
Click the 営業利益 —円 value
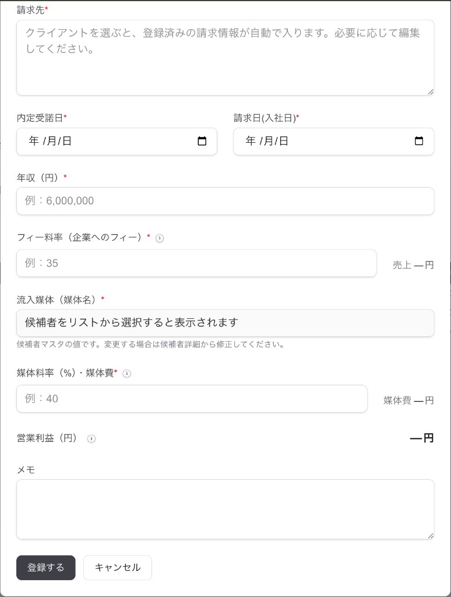point(422,438)
